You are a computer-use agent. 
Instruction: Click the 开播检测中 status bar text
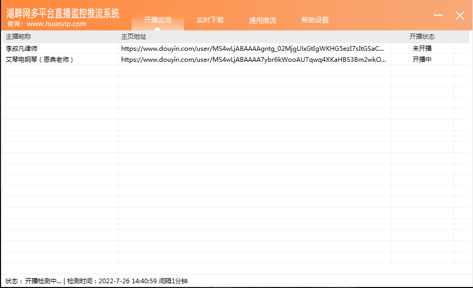click(43, 281)
